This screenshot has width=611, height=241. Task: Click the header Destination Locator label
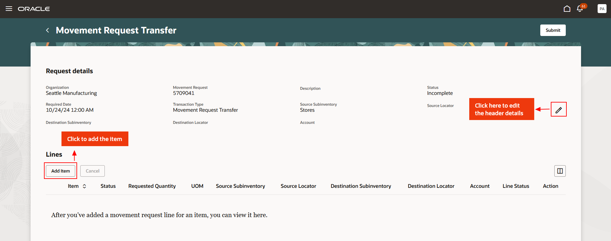(x=190, y=123)
